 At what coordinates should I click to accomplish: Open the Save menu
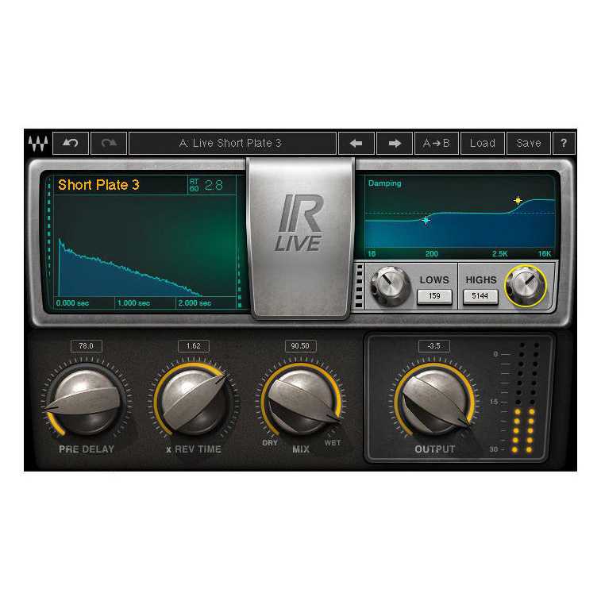click(x=529, y=144)
